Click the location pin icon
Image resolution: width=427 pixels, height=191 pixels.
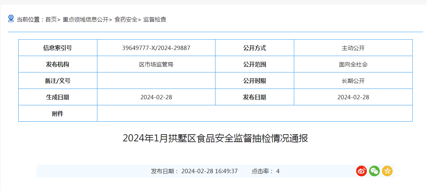point(11,19)
